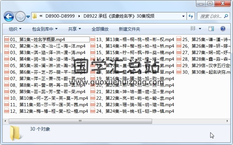Select file 10、第10集~何~艺 name text

pyautogui.click(x=49, y=98)
